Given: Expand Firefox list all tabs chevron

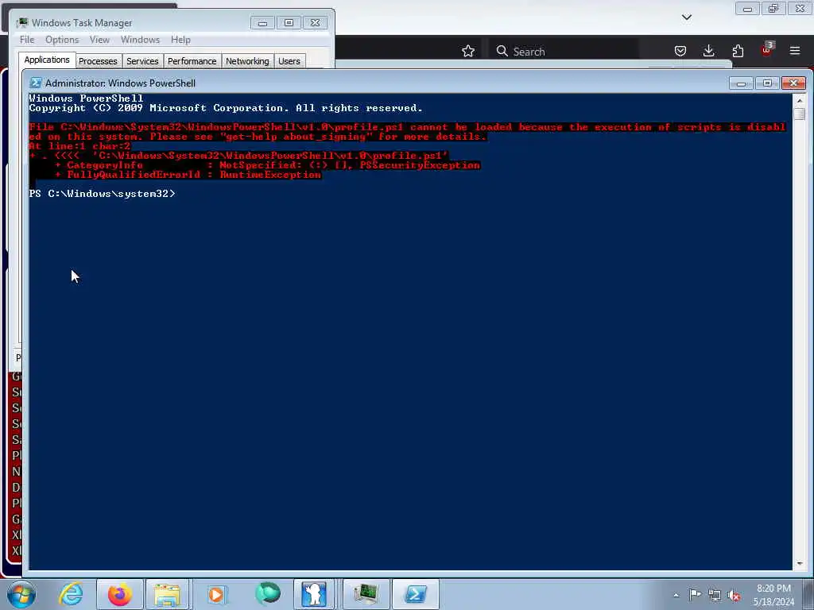Looking at the screenshot, I should click(686, 17).
